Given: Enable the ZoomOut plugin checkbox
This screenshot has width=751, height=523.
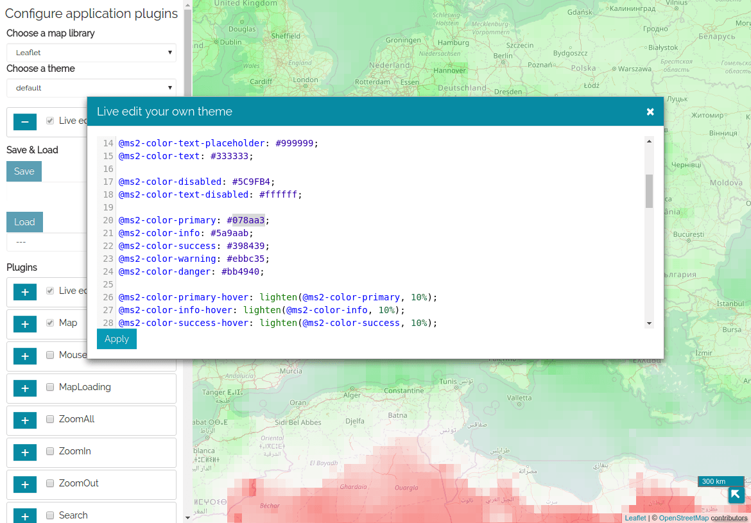Looking at the screenshot, I should click(50, 483).
